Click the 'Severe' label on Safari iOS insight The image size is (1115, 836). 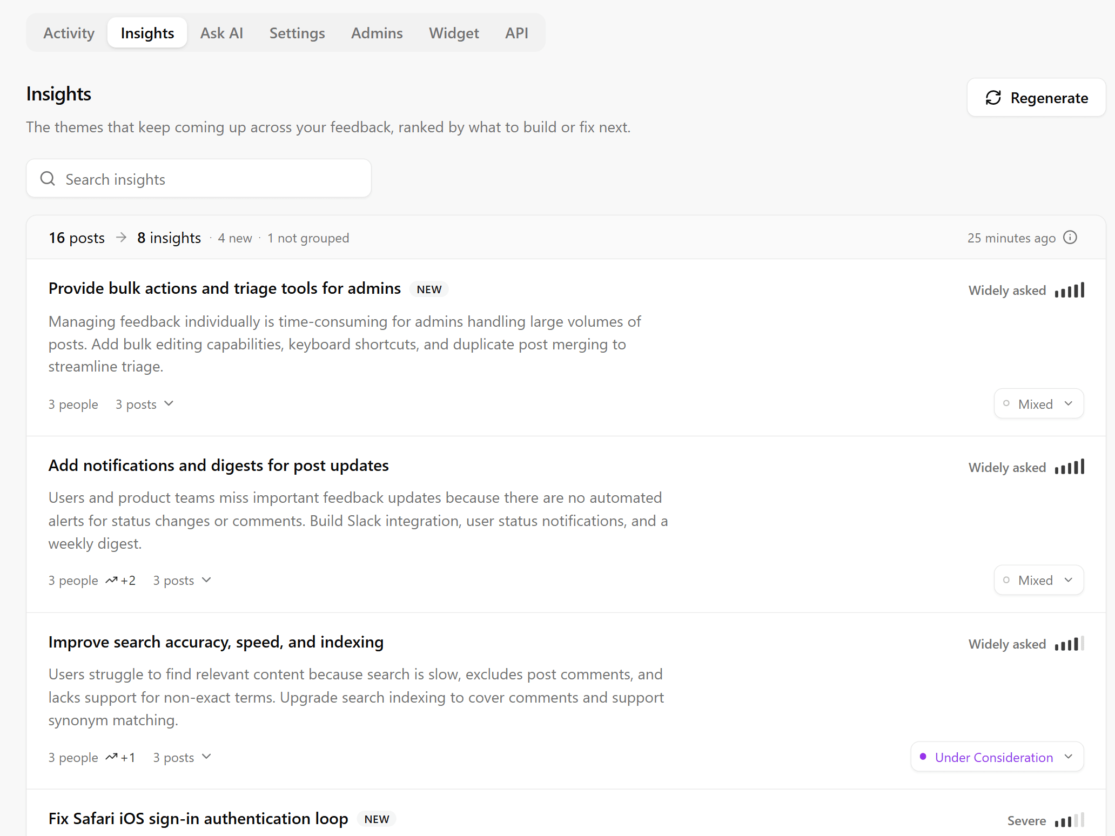click(1026, 821)
